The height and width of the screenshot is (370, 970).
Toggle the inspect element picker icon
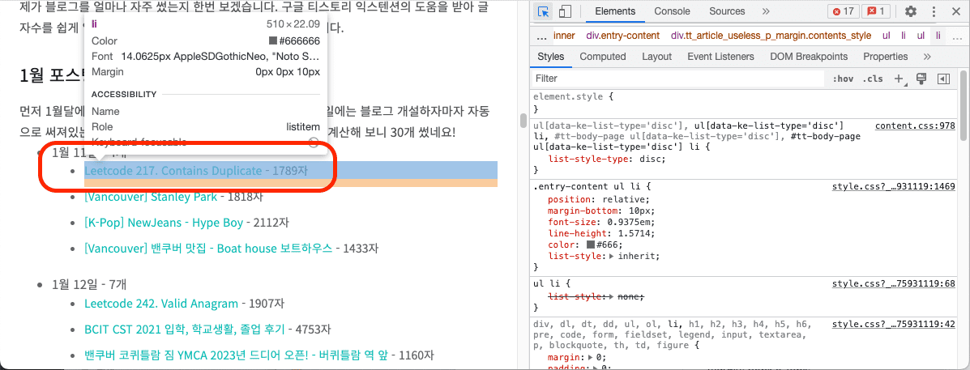tap(544, 11)
